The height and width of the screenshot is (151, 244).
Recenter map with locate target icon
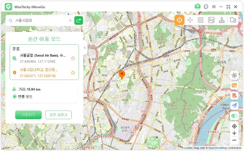[234, 126]
